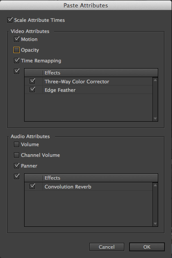Click the Motion label text

point(29,39)
